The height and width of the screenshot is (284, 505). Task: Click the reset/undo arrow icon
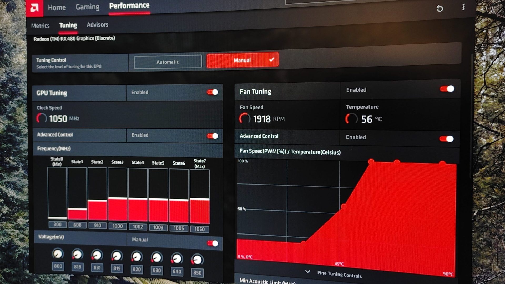[x=440, y=8]
